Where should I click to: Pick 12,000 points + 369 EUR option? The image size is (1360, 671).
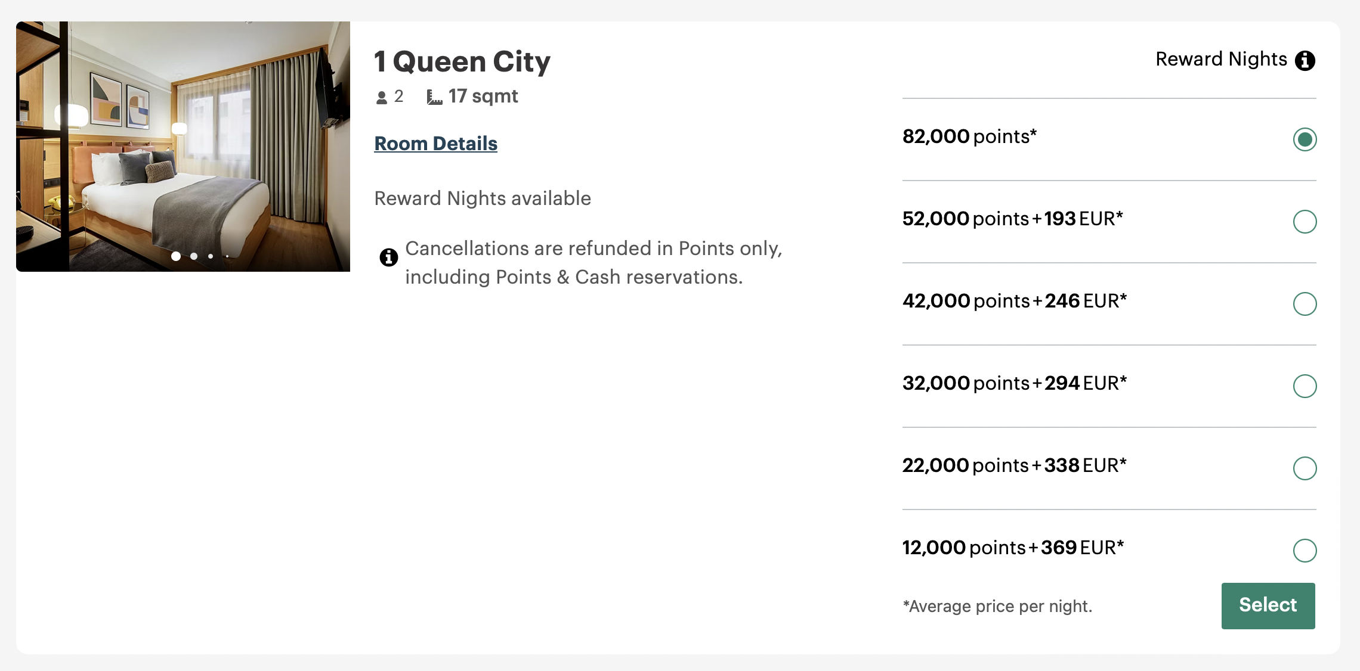click(1305, 551)
